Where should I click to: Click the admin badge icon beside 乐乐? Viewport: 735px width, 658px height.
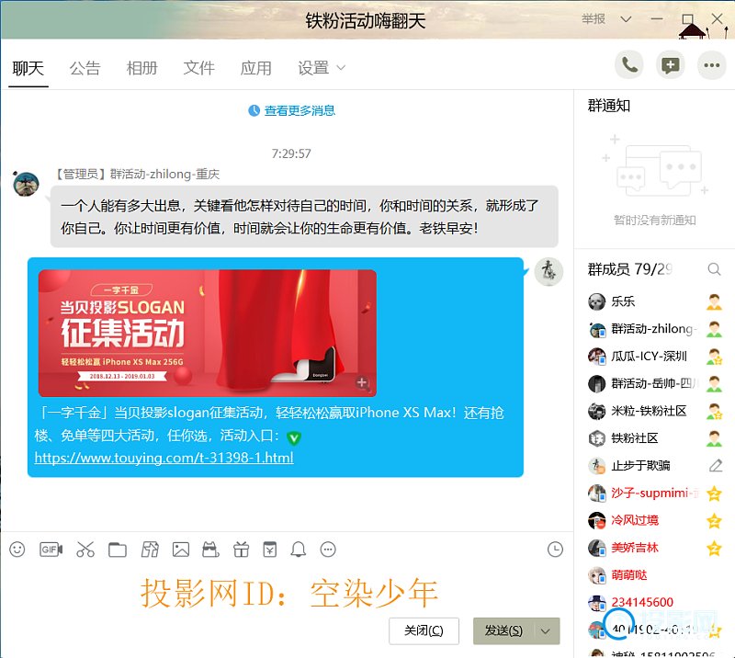pos(714,301)
